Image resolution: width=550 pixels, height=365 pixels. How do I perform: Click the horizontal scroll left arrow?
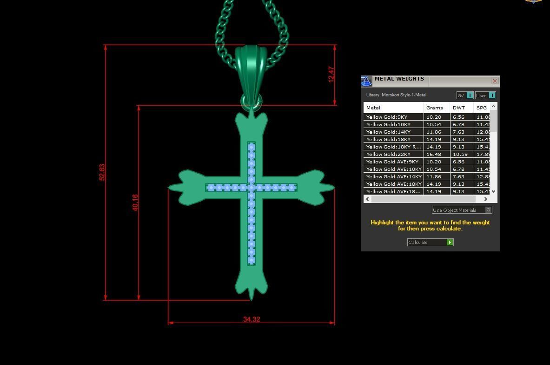pyautogui.click(x=367, y=199)
